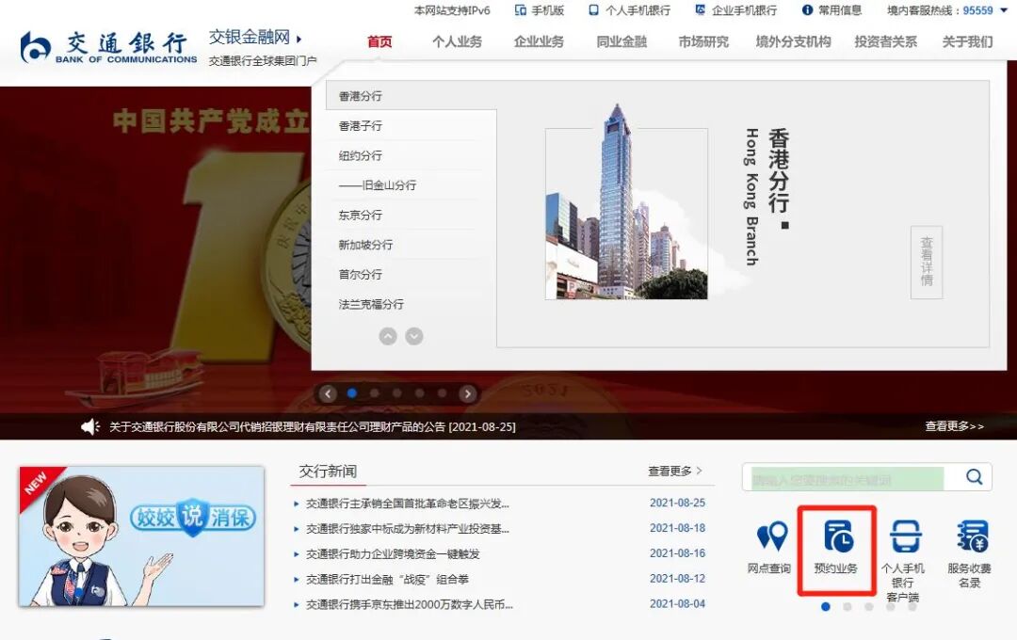Click the 姣姣说消保 promo banner
The width and height of the screenshot is (1017, 640).
[141, 536]
